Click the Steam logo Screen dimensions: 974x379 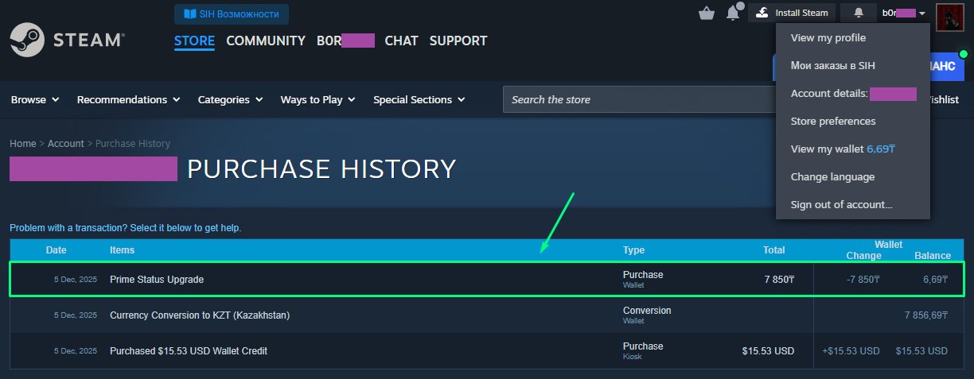click(x=67, y=41)
